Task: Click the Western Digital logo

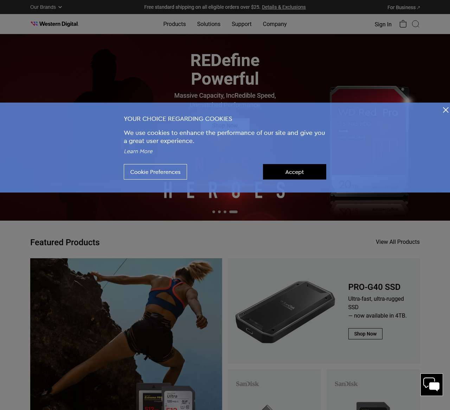Action: (54, 24)
